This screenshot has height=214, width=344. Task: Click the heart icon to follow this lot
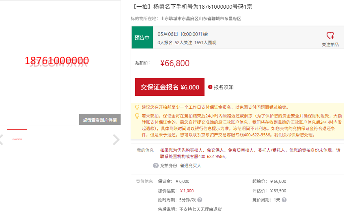[330, 35]
